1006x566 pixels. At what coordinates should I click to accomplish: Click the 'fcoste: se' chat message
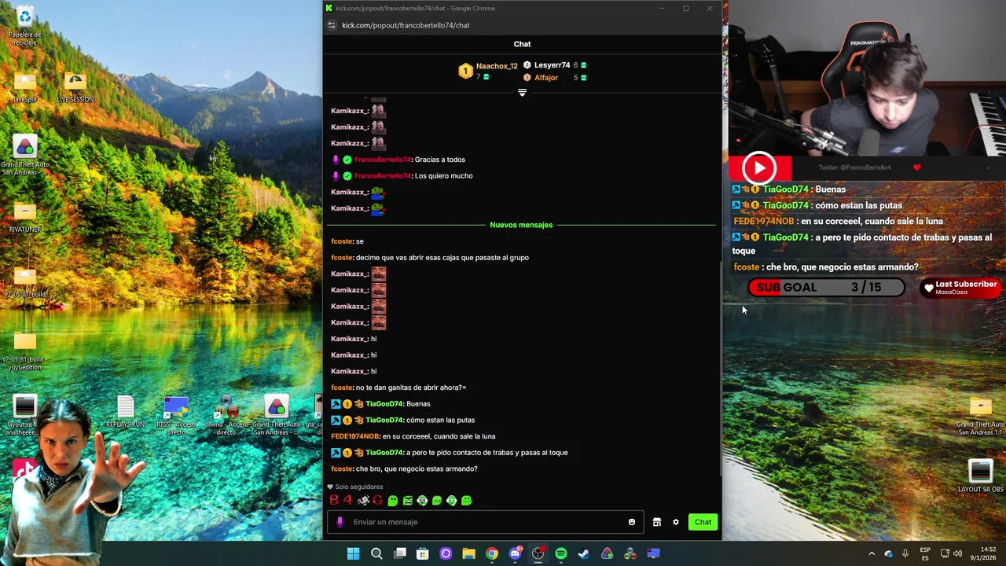point(347,241)
